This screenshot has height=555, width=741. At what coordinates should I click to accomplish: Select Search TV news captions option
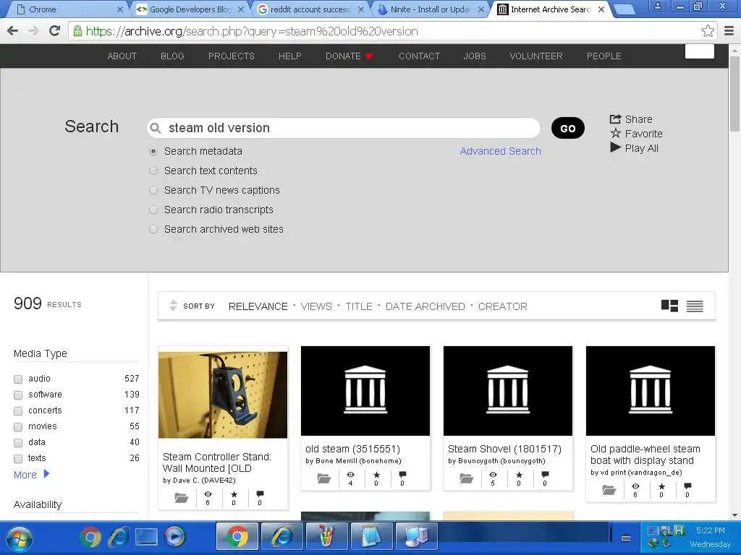pyautogui.click(x=153, y=190)
